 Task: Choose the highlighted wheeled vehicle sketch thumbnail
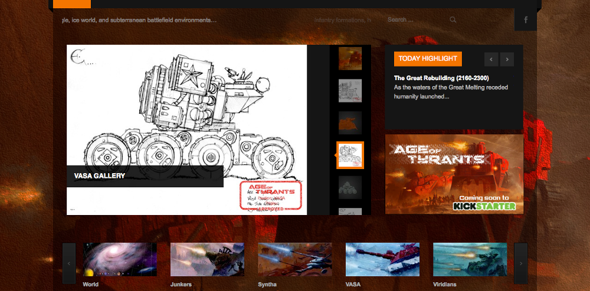350,156
